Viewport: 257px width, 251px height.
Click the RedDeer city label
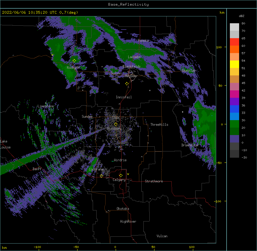(x=131, y=76)
